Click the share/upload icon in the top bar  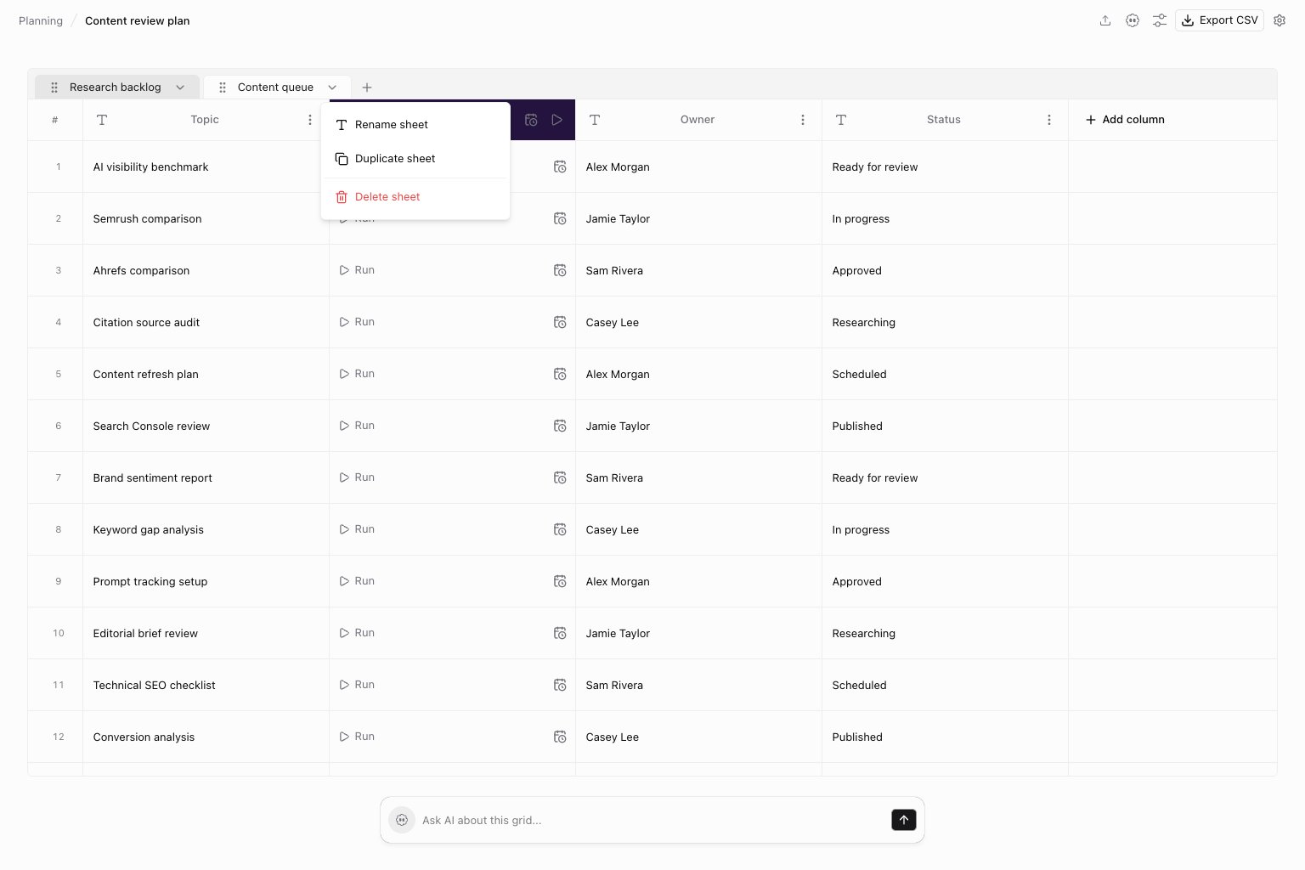click(1105, 20)
